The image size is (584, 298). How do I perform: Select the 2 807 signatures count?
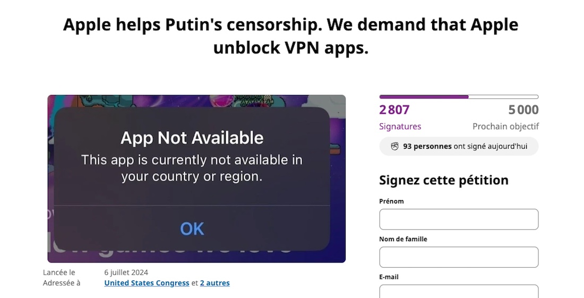pos(394,110)
